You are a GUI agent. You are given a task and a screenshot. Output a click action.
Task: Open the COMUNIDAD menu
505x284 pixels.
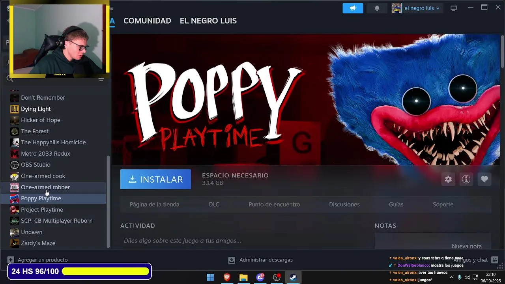147,21
